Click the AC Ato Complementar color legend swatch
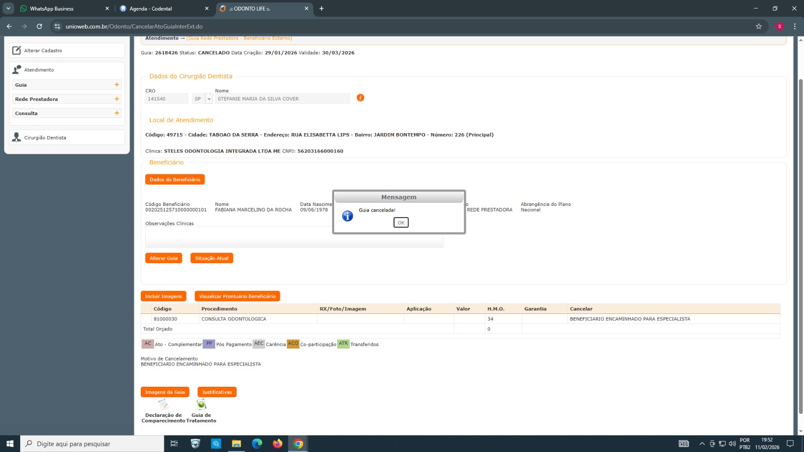Image resolution: width=804 pixels, height=452 pixels. 148,344
